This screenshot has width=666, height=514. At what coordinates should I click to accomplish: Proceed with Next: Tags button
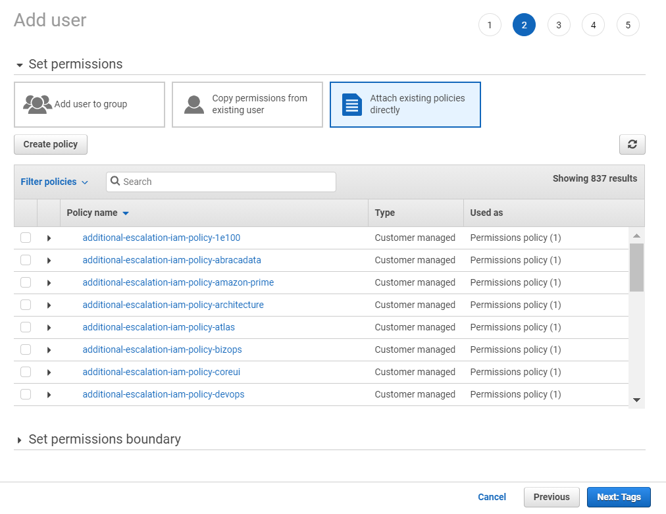[618, 497]
